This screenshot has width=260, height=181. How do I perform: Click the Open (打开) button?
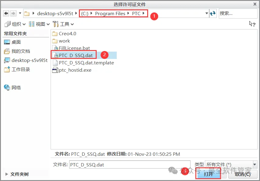(x=208, y=174)
